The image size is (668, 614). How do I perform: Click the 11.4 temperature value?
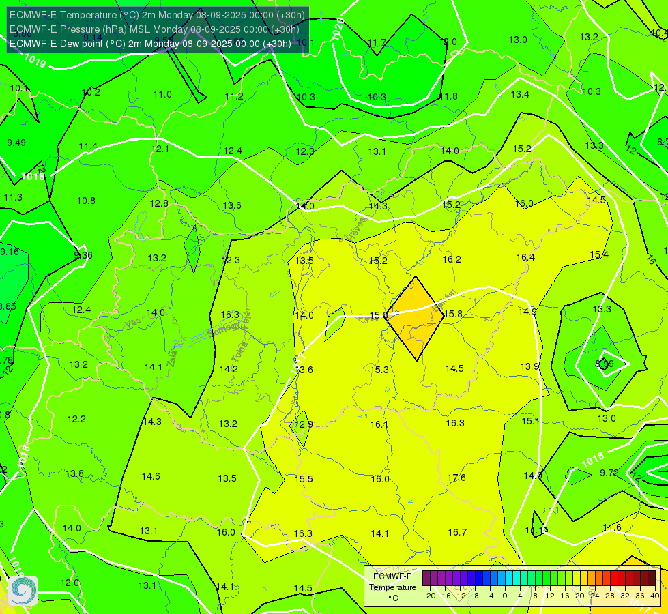pos(88,147)
